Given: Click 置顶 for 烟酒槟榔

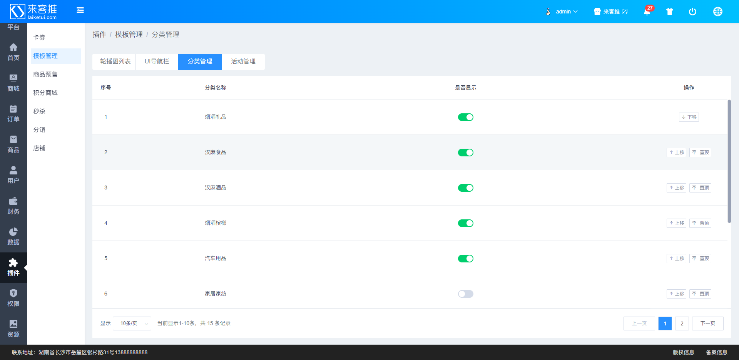Looking at the screenshot, I should [x=700, y=223].
